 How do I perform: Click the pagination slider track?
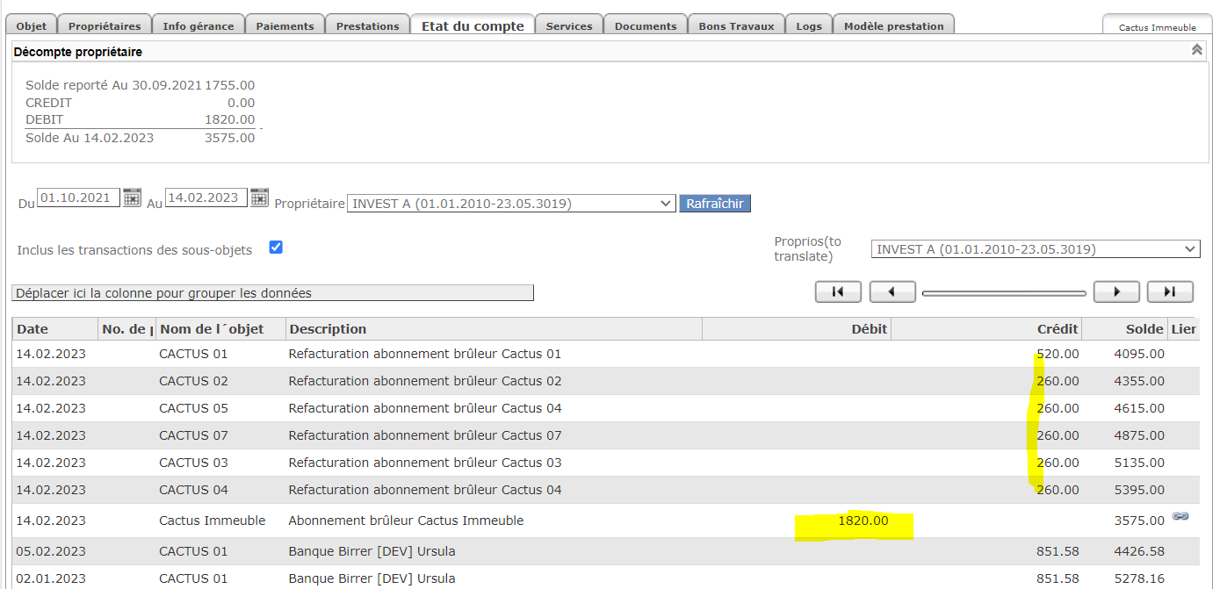(1004, 293)
